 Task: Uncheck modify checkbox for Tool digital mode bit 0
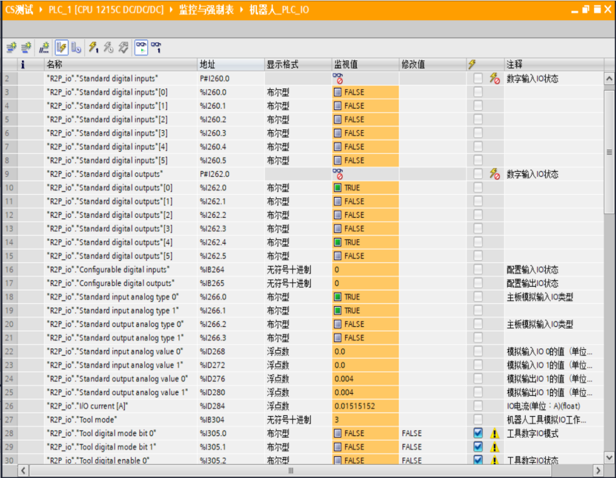pos(478,434)
